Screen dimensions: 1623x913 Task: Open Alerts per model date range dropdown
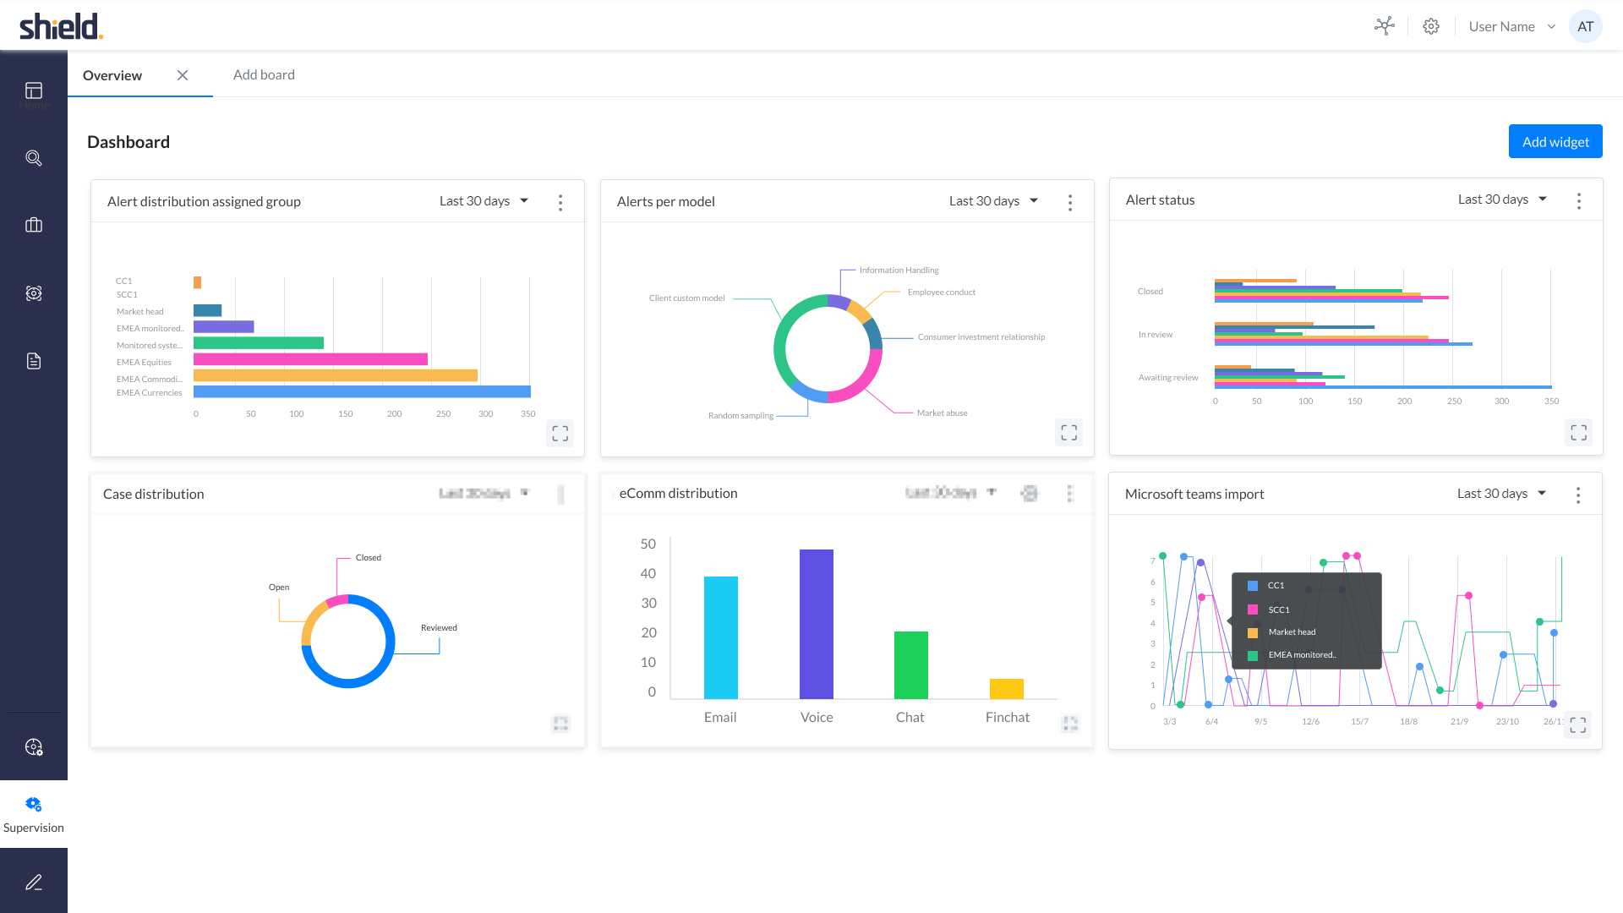[993, 201]
